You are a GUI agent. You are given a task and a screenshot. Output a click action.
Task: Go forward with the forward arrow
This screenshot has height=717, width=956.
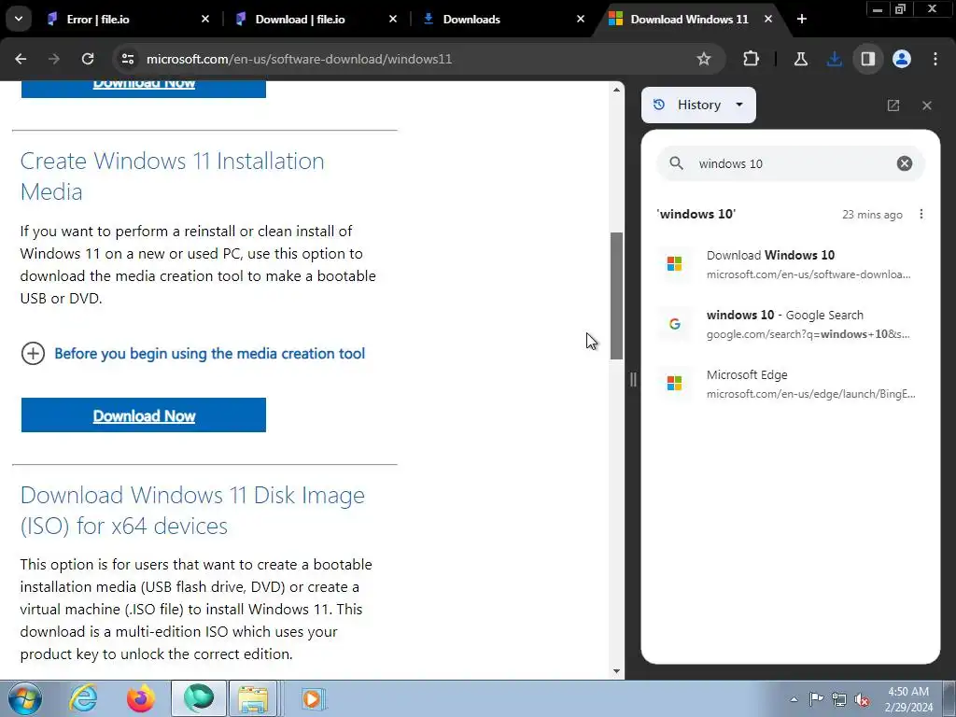54,59
